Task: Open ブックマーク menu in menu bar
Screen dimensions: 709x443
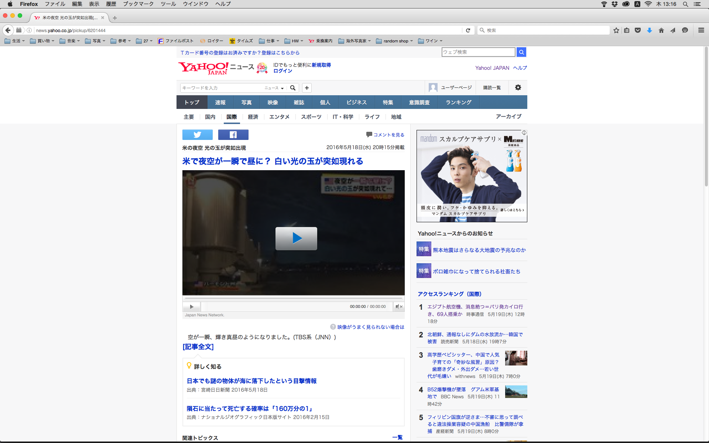Action: point(138,4)
